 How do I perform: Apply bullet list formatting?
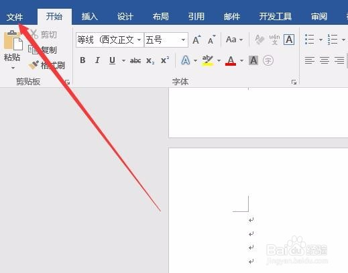[x=310, y=40]
